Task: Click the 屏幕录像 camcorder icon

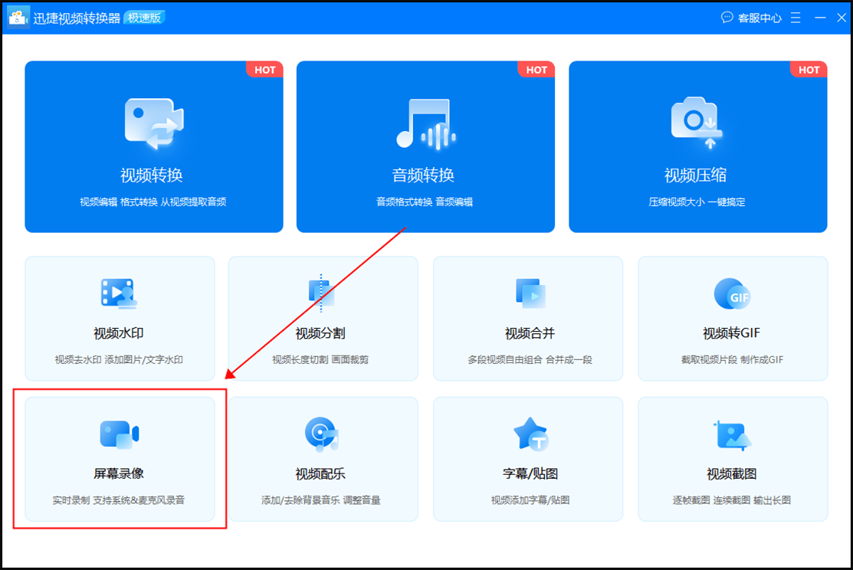Action: 119,434
